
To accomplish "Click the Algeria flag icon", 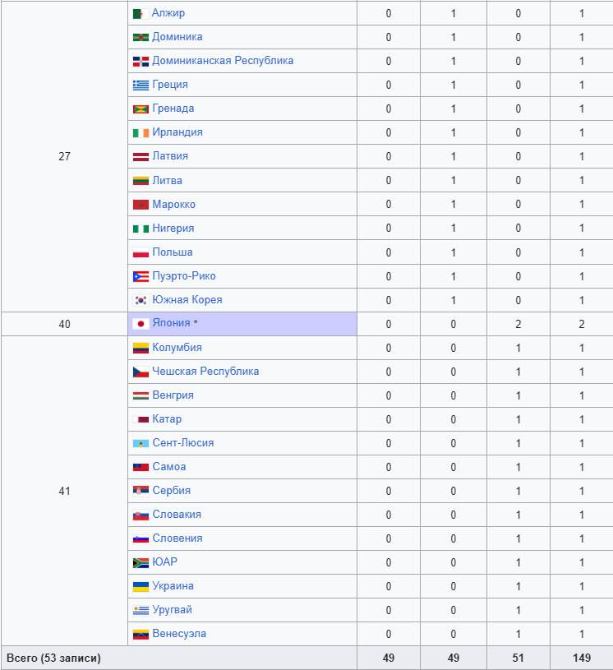I will [141, 14].
